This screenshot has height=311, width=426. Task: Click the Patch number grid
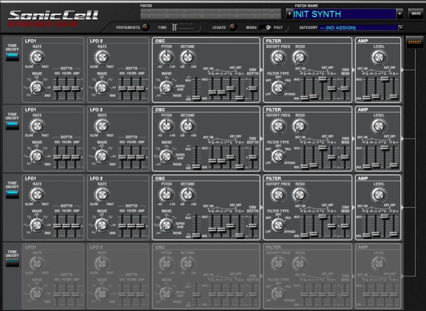[x=210, y=14]
